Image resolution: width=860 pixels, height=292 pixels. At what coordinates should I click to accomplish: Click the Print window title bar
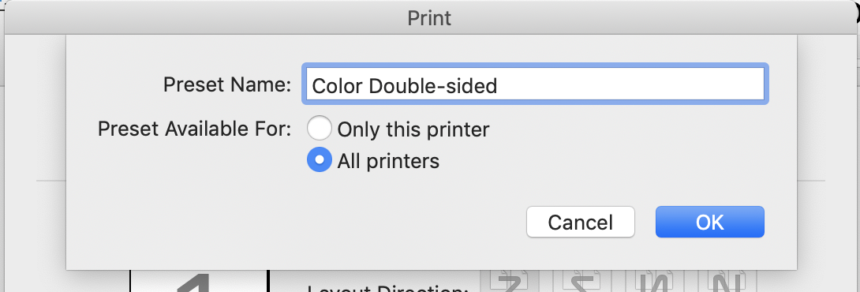click(429, 18)
